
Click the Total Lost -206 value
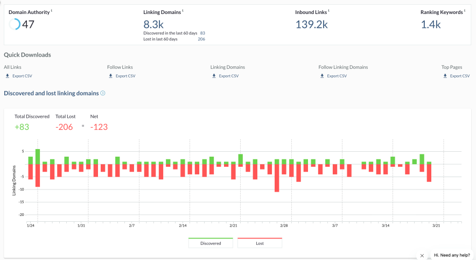tap(64, 127)
